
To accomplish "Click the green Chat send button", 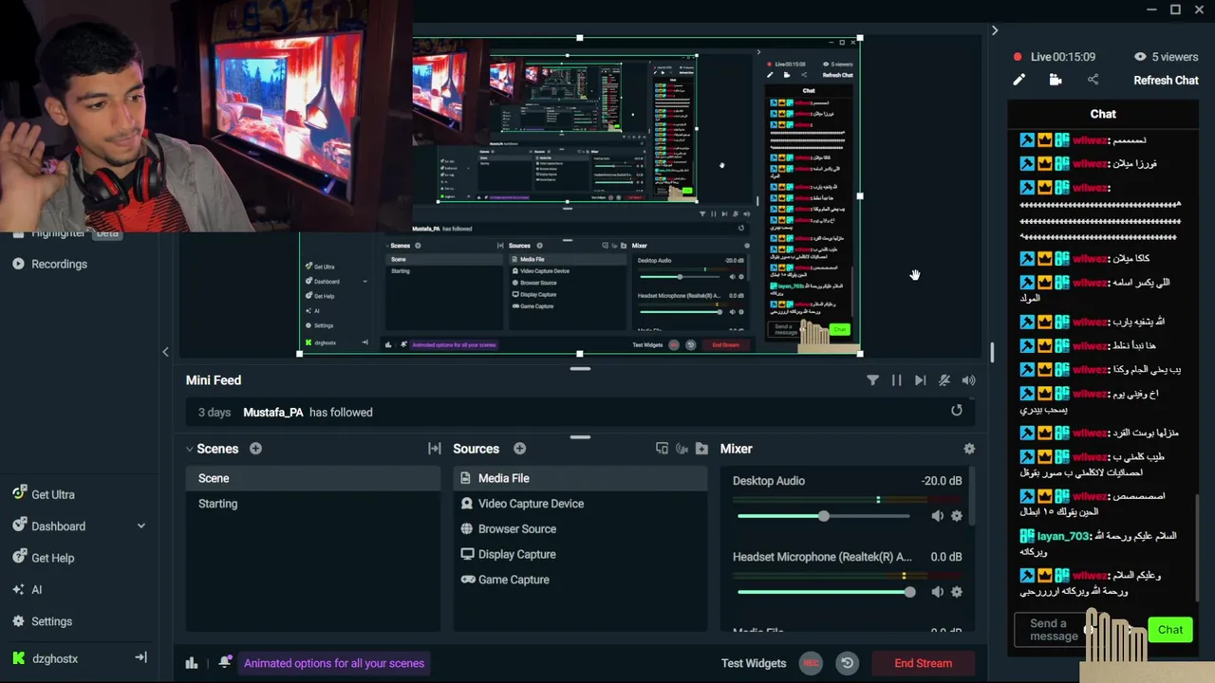I will click(1169, 630).
